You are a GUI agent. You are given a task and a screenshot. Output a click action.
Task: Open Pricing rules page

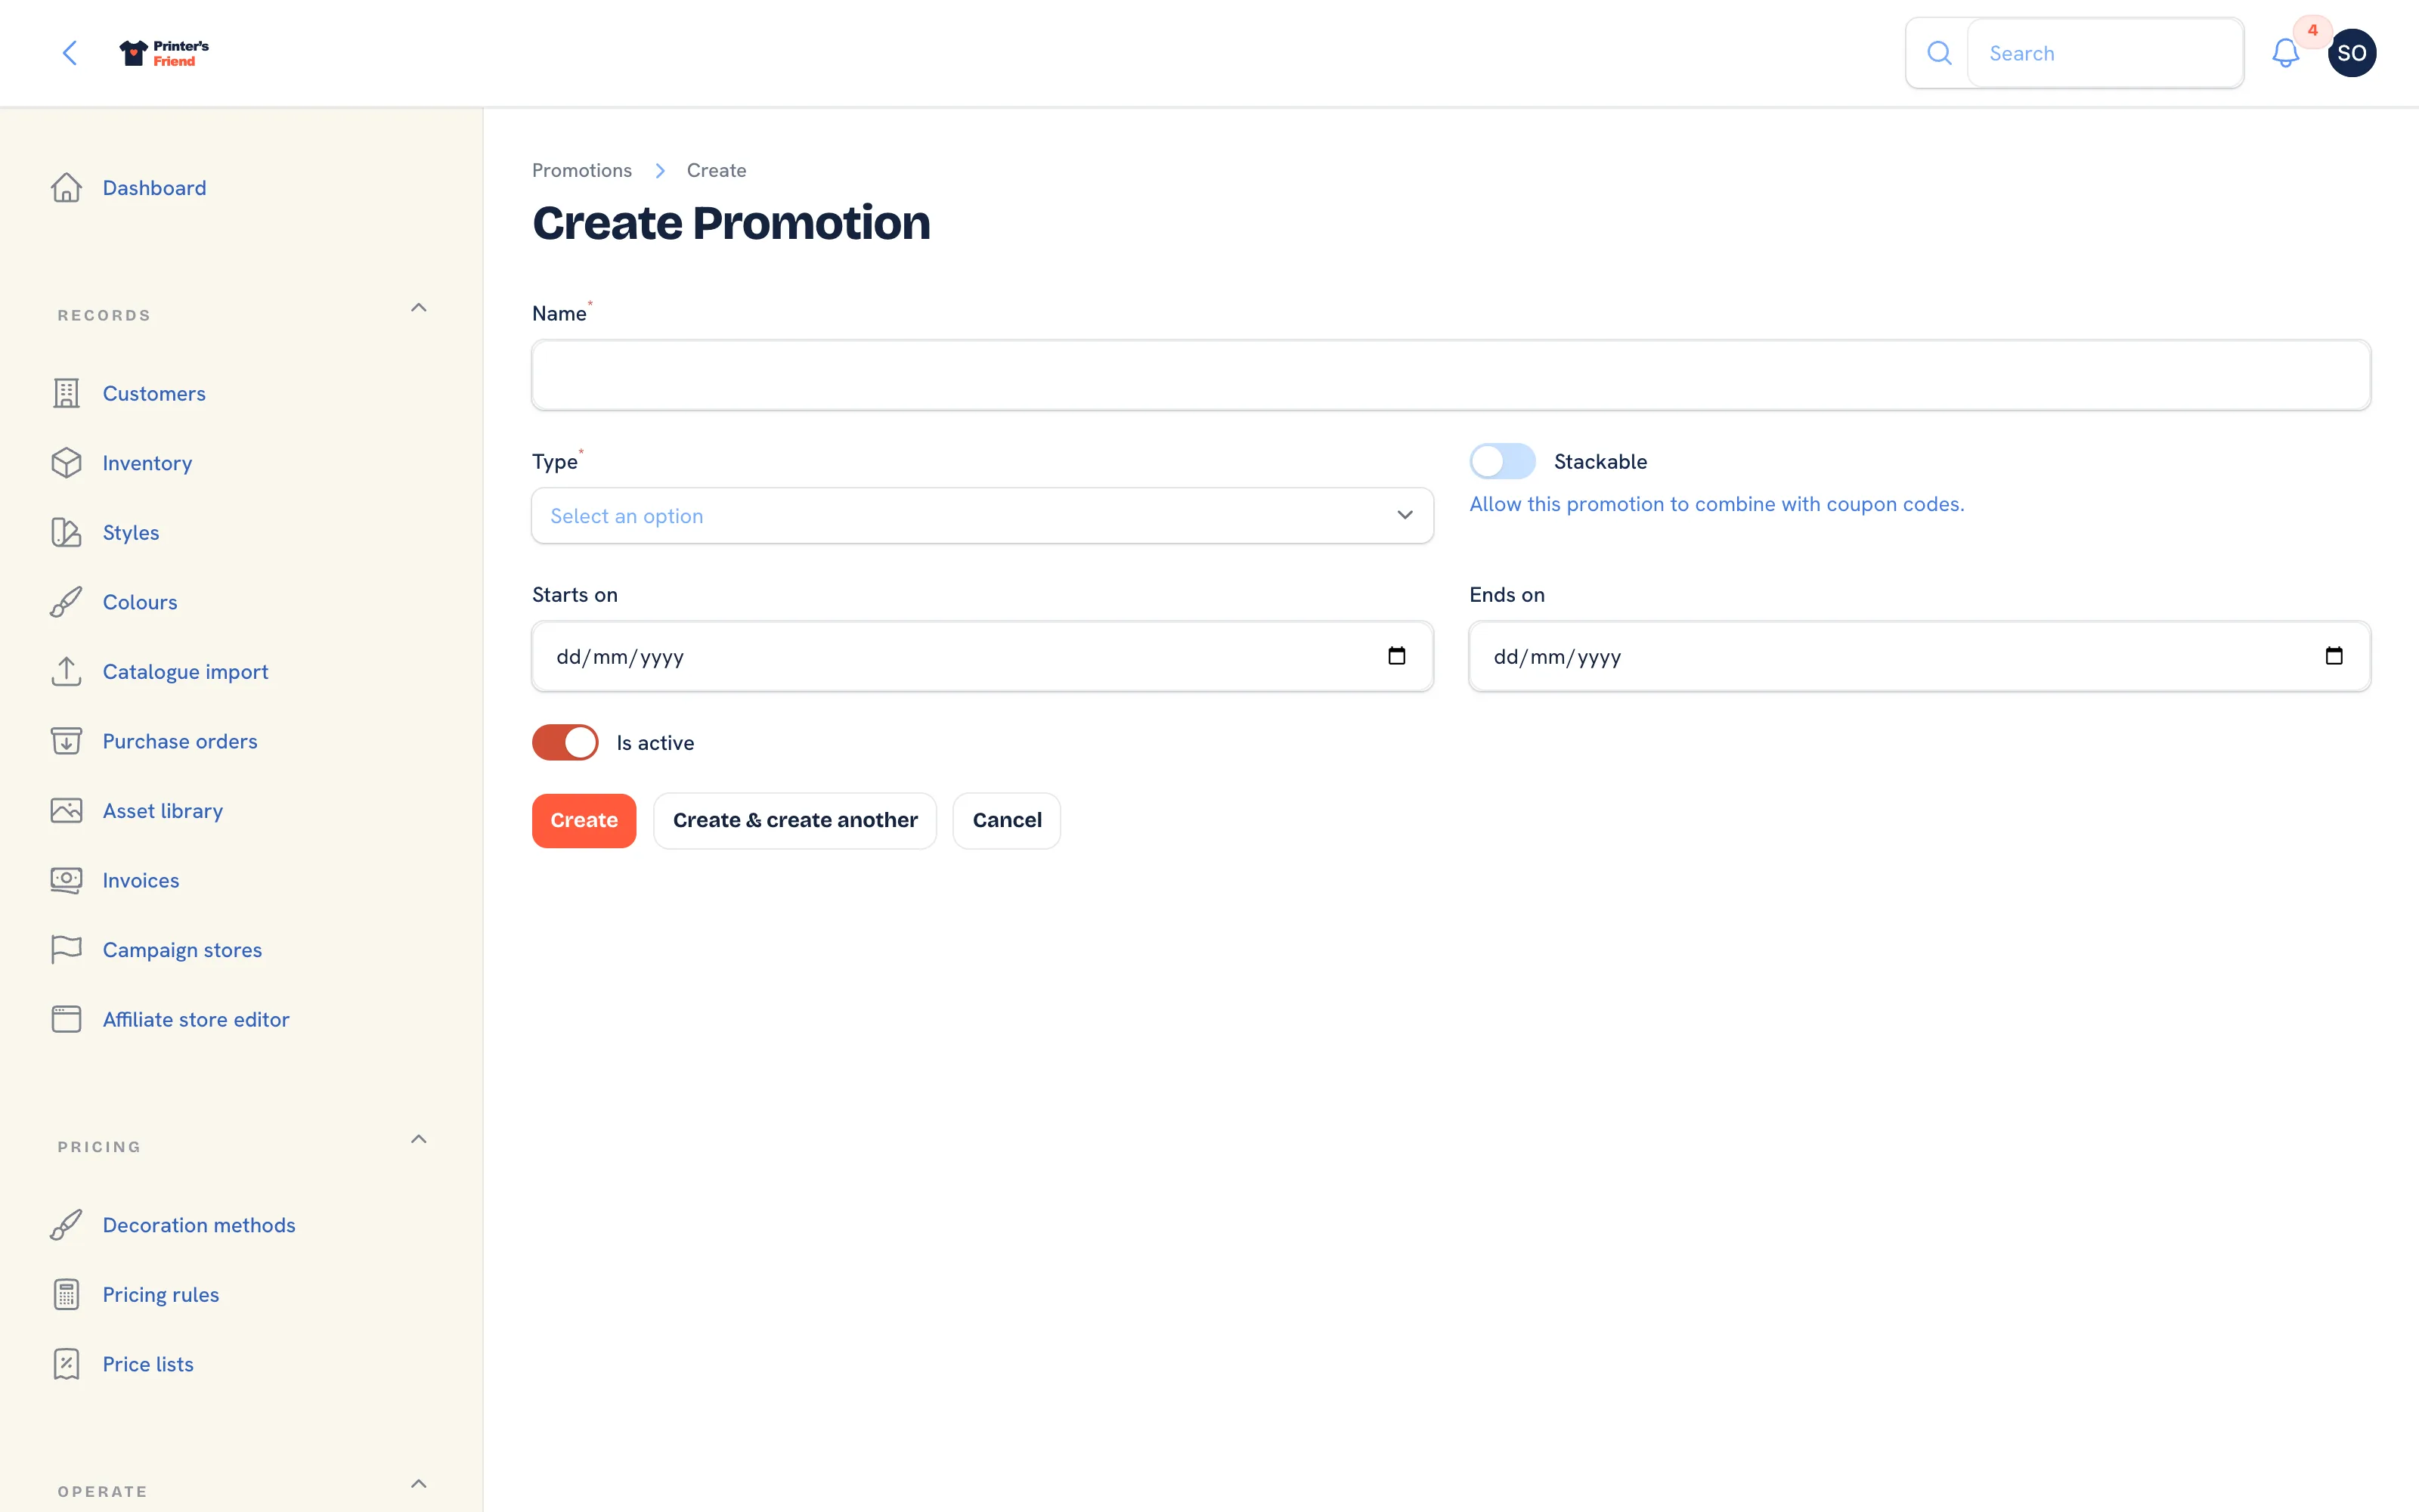161,1295
